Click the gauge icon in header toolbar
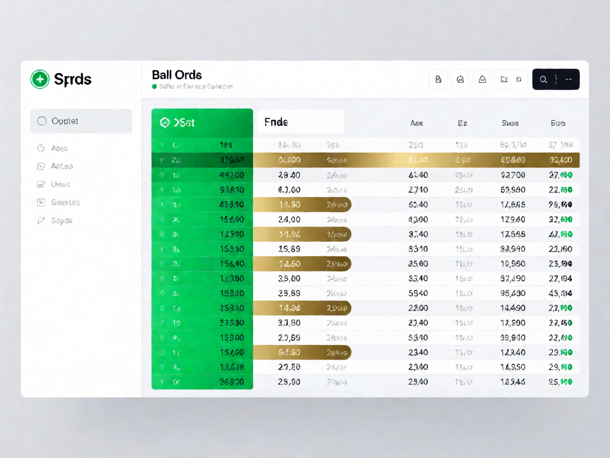This screenshot has width=610, height=458. (460, 80)
